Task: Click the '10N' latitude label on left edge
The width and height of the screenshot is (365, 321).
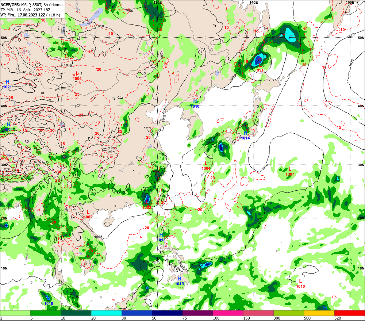Action: tap(4, 268)
